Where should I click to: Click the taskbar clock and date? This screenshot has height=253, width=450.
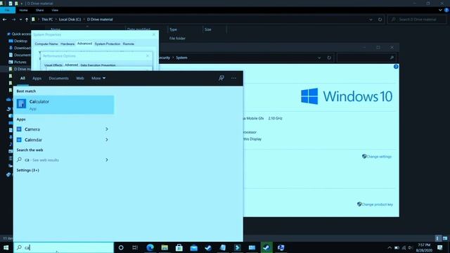click(x=424, y=247)
